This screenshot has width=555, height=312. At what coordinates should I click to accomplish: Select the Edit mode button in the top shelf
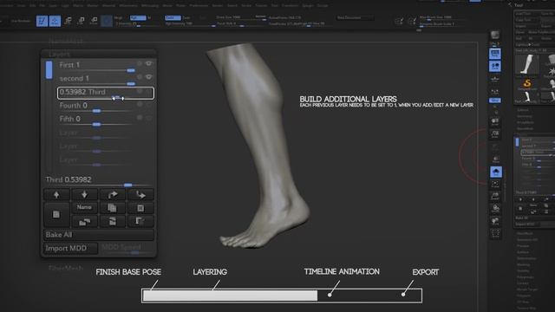coord(42,21)
